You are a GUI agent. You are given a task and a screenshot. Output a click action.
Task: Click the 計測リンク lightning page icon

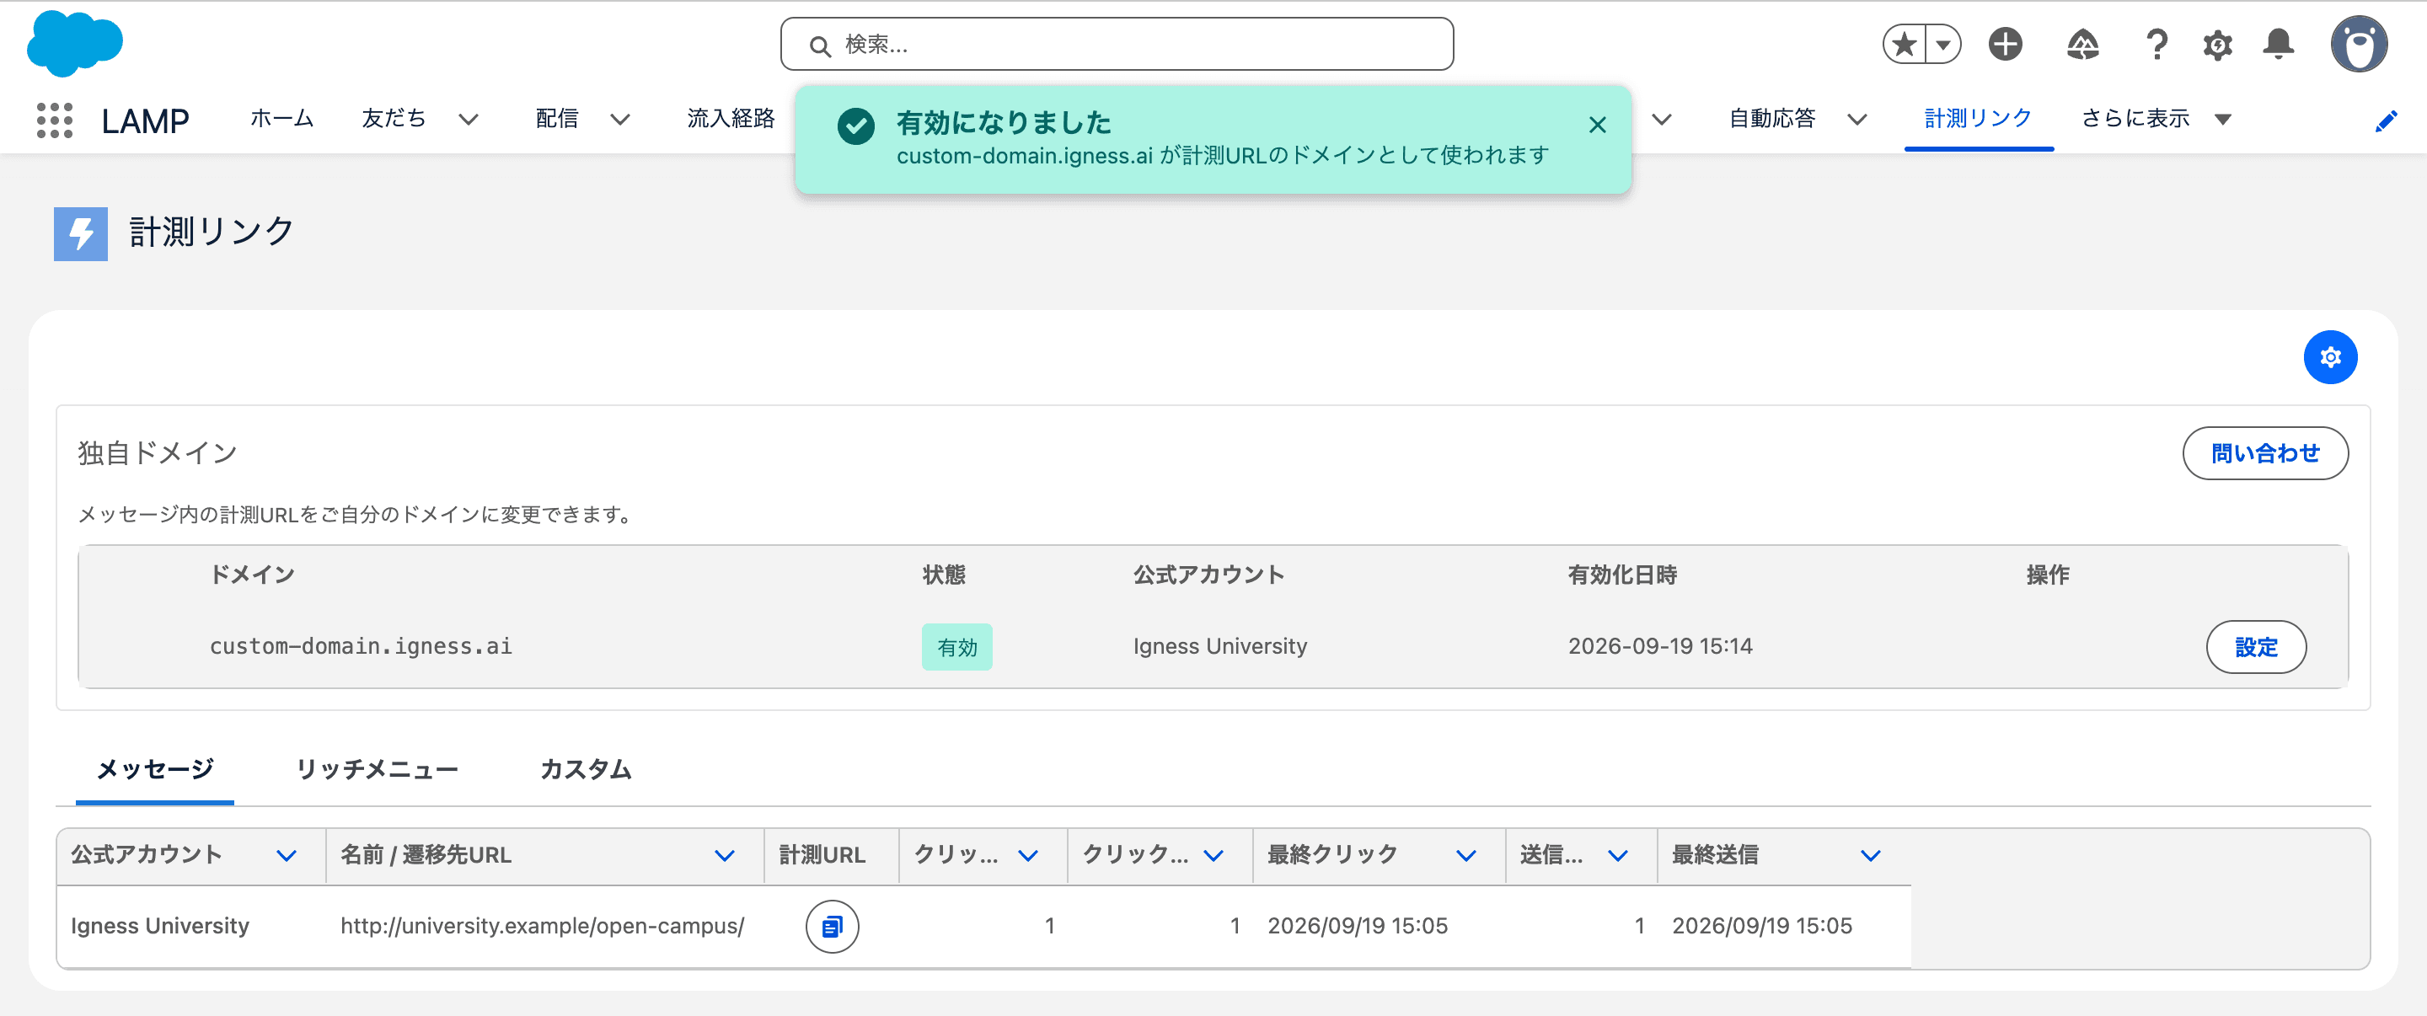click(x=81, y=233)
